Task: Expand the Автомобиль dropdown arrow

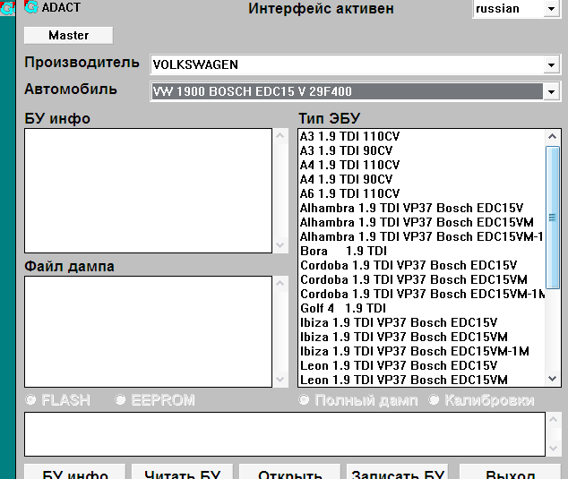Action: coord(551,91)
